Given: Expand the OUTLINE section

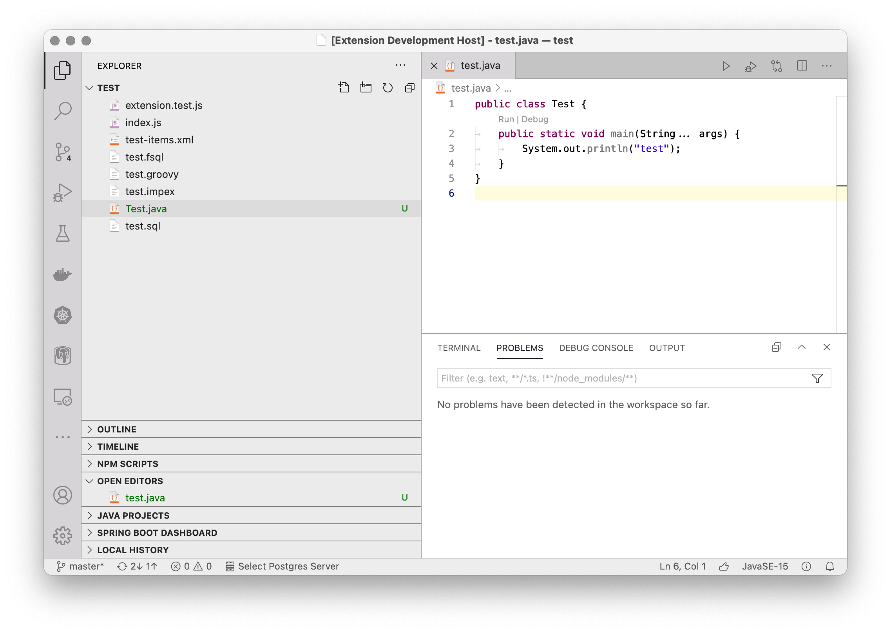Looking at the screenshot, I should tap(117, 429).
